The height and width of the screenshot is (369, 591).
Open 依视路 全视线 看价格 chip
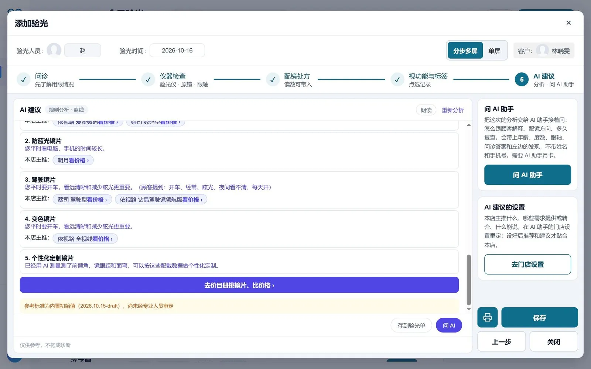(x=85, y=239)
